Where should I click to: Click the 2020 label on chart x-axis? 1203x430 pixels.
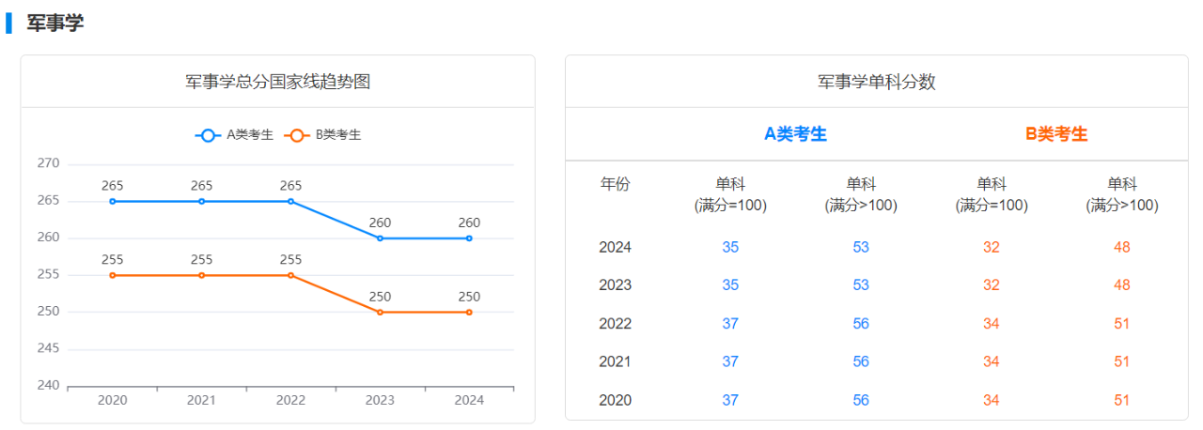click(113, 400)
